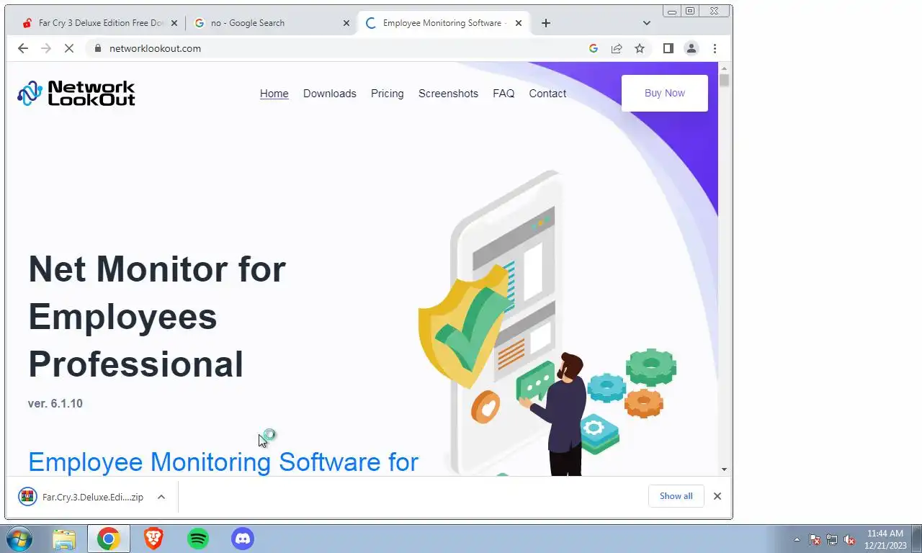Open Chrome three-dot menu
The image size is (922, 553).
(x=715, y=48)
